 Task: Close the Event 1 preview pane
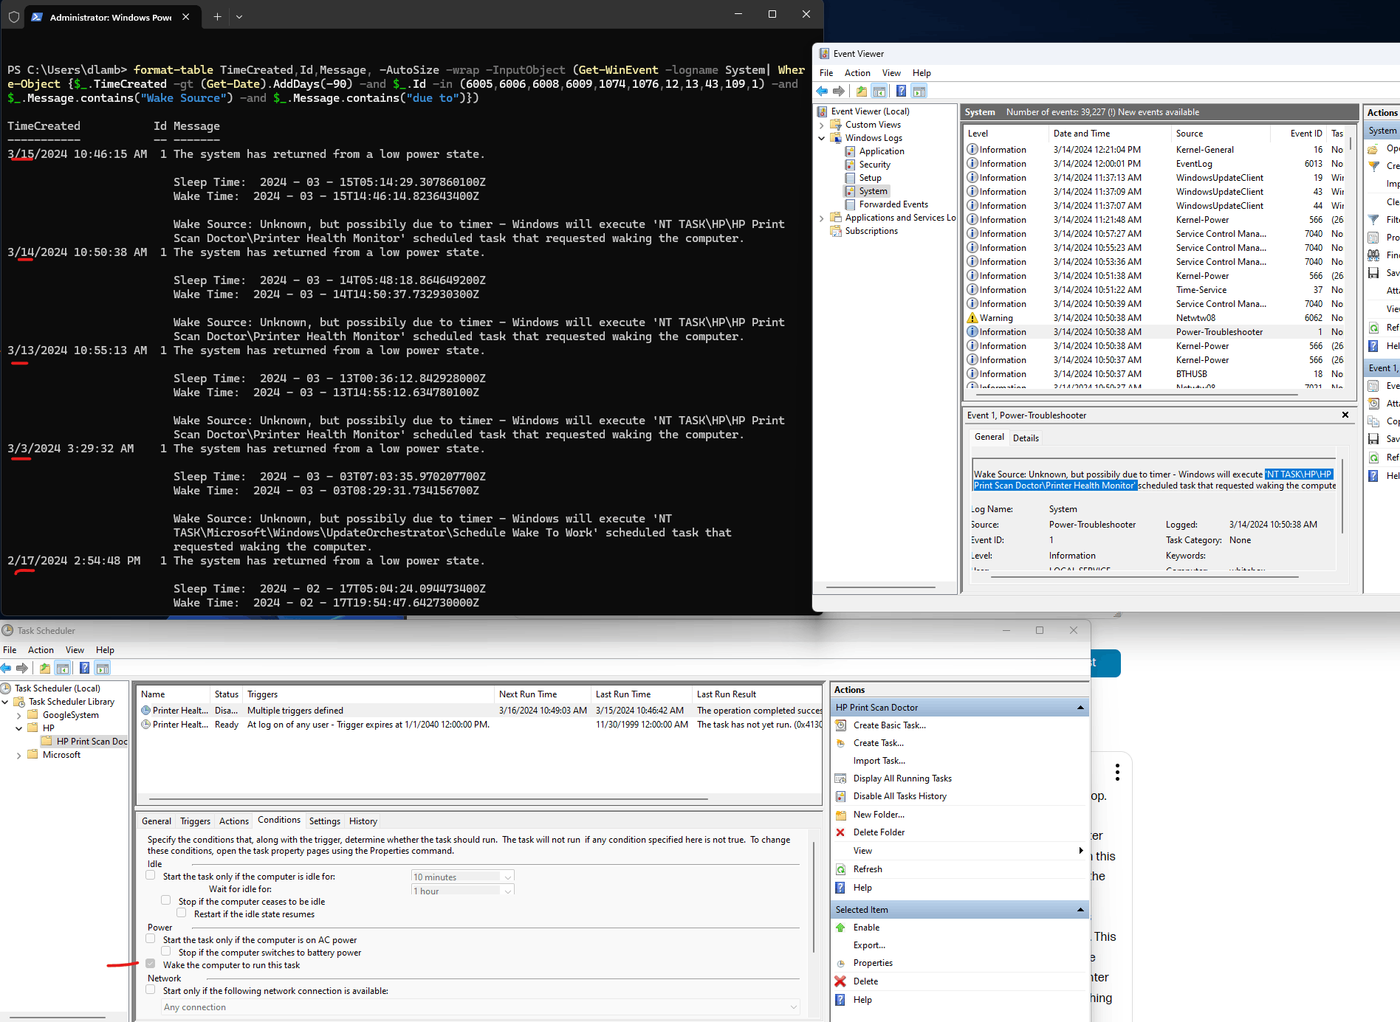point(1345,415)
